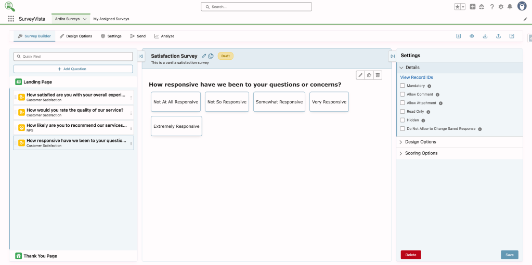Select the Extremely Responsive option
The height and width of the screenshot is (265, 532).
pos(176,126)
